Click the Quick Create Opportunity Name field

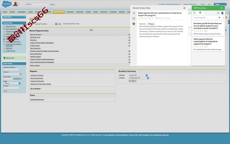pos(11,69)
